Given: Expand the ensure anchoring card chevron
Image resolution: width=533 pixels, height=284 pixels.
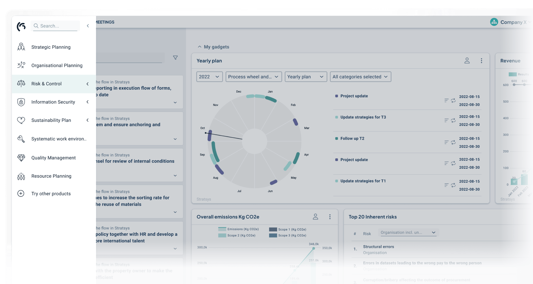Looking at the screenshot, I should (x=175, y=139).
